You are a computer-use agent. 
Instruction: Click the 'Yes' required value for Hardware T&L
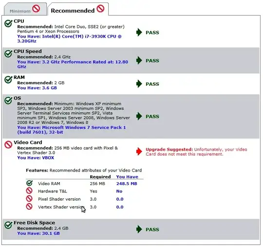(x=94, y=191)
